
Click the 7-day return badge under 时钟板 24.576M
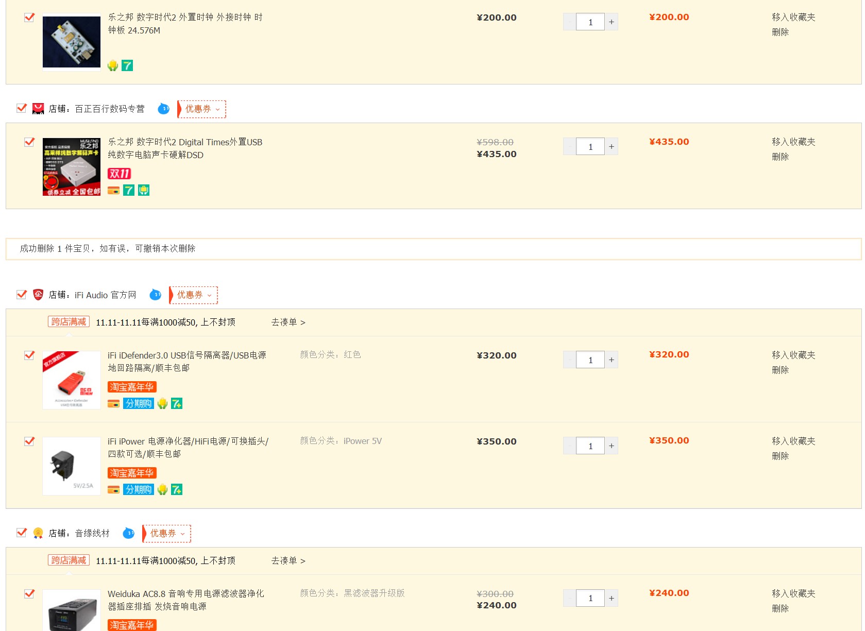127,65
